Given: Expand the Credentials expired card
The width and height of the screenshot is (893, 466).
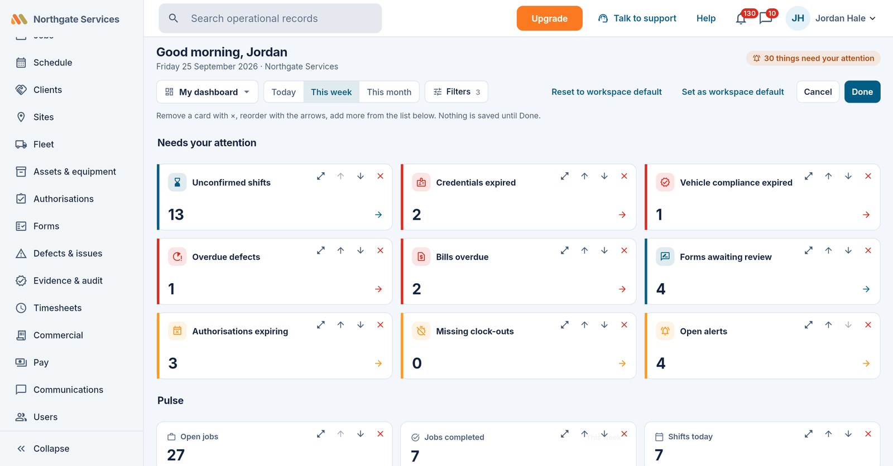Looking at the screenshot, I should pyautogui.click(x=565, y=176).
